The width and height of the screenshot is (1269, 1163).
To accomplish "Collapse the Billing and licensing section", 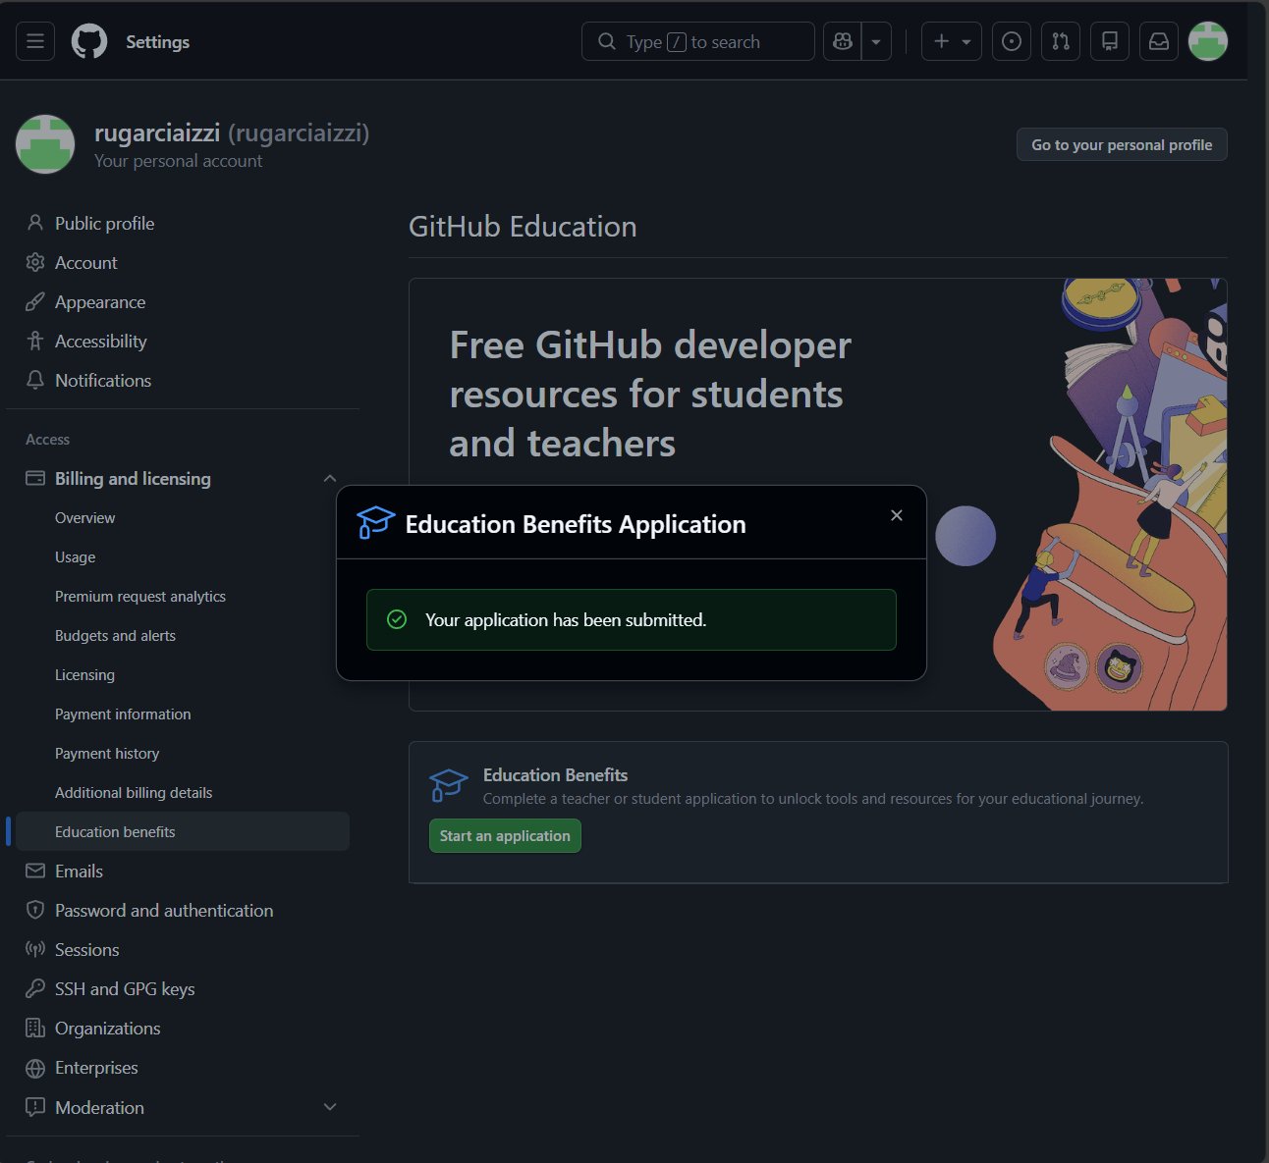I will (330, 478).
